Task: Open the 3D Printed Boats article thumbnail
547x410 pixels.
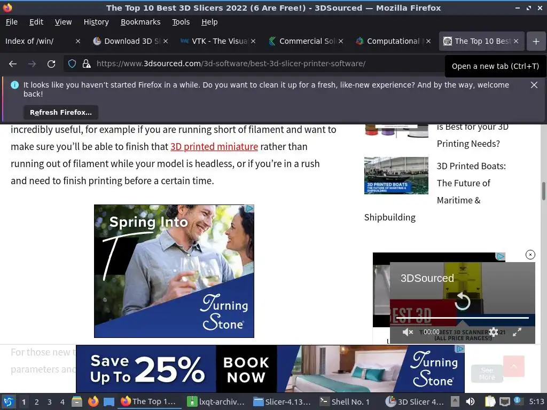Action: click(x=396, y=175)
